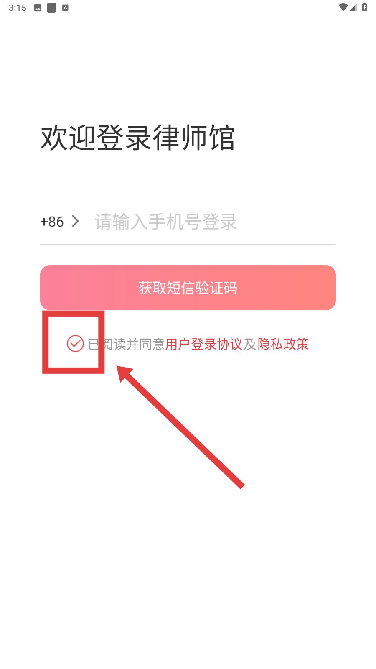Tap the 及 text between the links
The image size is (376, 669).
tap(250, 344)
